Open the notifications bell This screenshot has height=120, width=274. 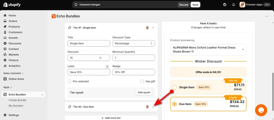click(233, 5)
